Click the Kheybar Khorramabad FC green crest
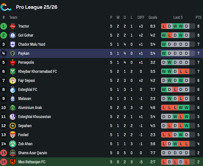Image resolution: width=203 pixels, height=166 pixels. point(12,72)
